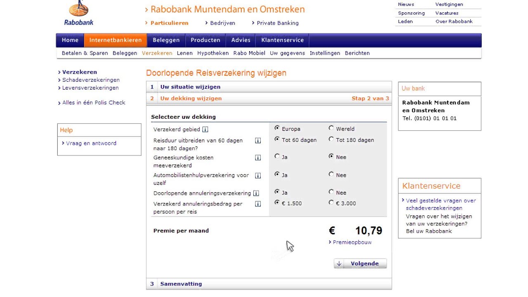The height and width of the screenshot is (297, 528).
Task: Switch to the Beleggen main tab
Action: (x=166, y=40)
